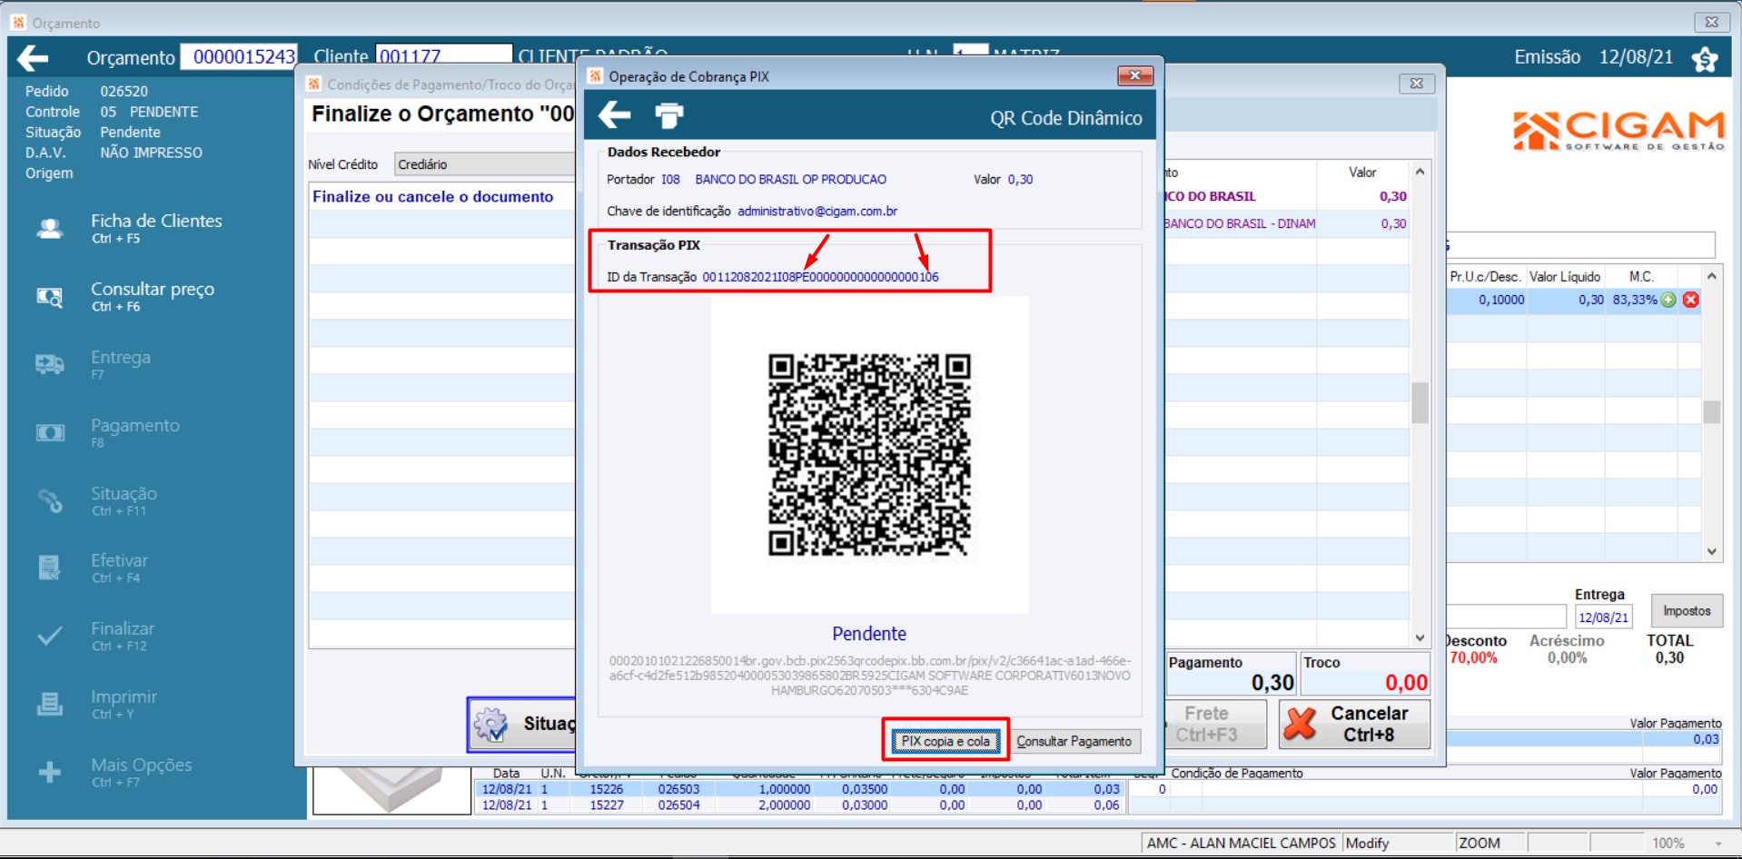The width and height of the screenshot is (1742, 859).
Task: Click the Efetivar document icon
Action: click(x=50, y=568)
